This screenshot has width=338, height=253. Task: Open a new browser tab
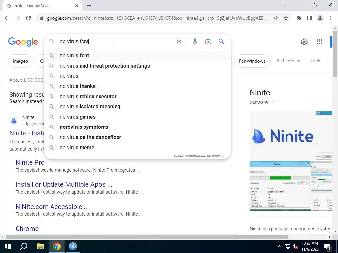(x=89, y=6)
